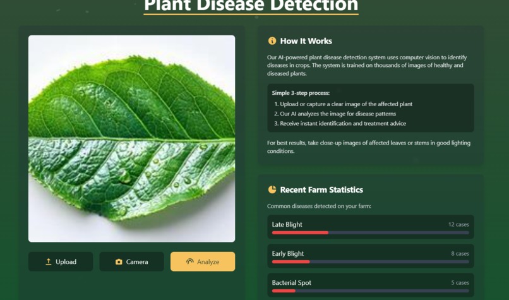This screenshot has height=300, width=509.
Task: Click the Early Blight progress bar
Action: click(x=371, y=262)
